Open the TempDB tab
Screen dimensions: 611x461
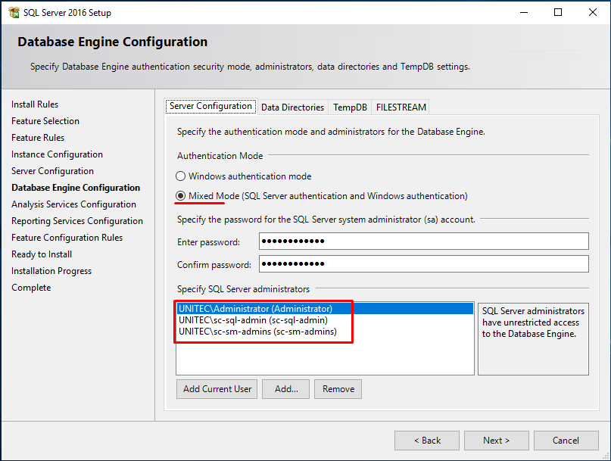(350, 107)
